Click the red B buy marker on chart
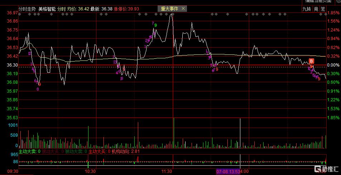Viewport: 341px width, 175px height. (x=311, y=61)
